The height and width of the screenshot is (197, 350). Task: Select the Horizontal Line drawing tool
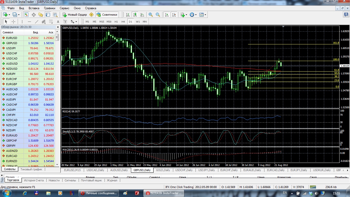[29, 22]
